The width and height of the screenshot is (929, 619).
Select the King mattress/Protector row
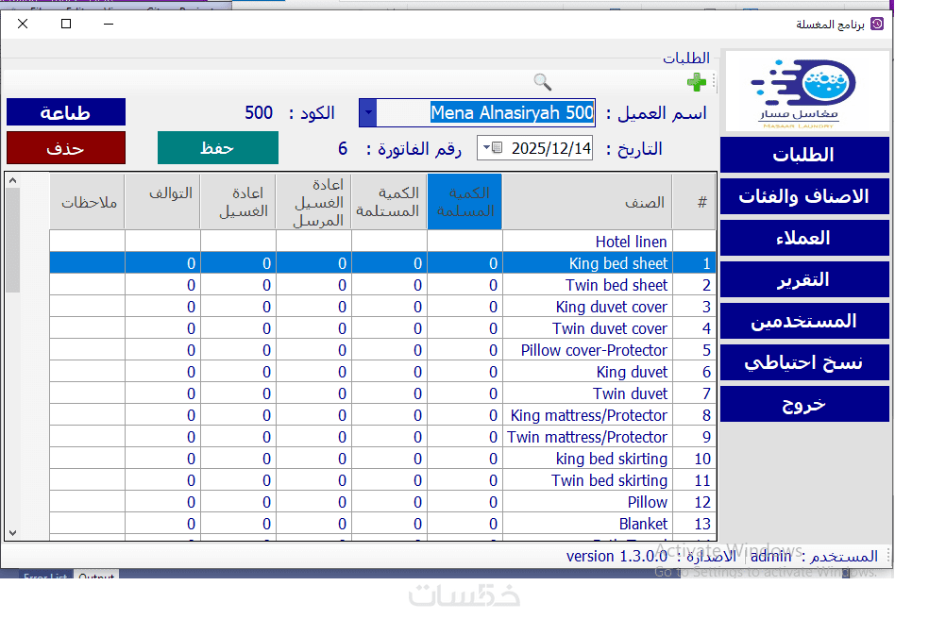382,415
